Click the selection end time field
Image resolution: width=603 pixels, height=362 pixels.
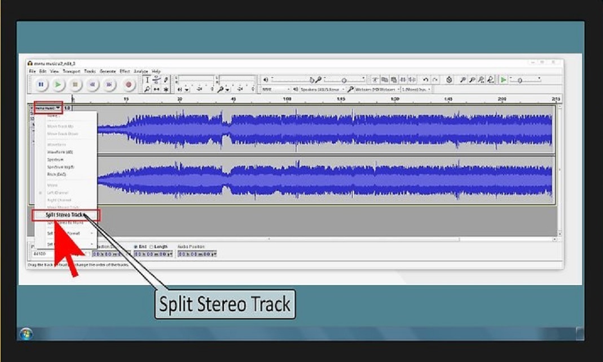[x=153, y=254]
